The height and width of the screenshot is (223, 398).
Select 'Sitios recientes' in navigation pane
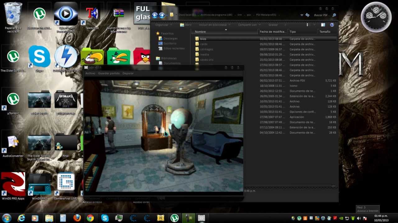tap(174, 48)
